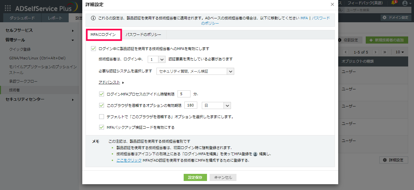This screenshot has width=414, height=190.
Task: Open 承認ワークフロー in the sidebar
Action: [23, 81]
